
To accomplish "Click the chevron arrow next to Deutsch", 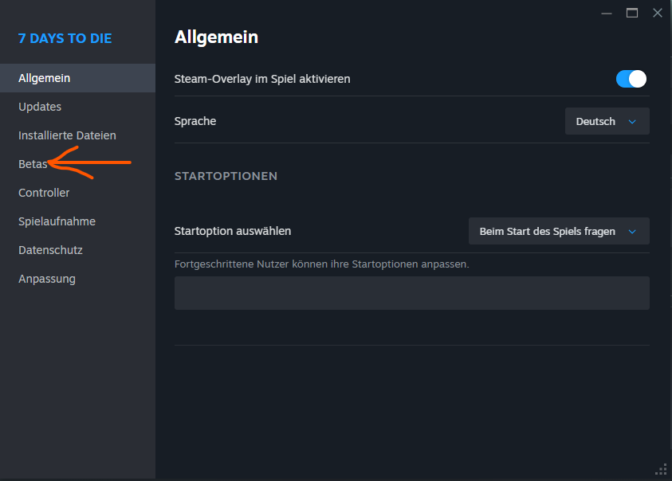I will pos(632,122).
